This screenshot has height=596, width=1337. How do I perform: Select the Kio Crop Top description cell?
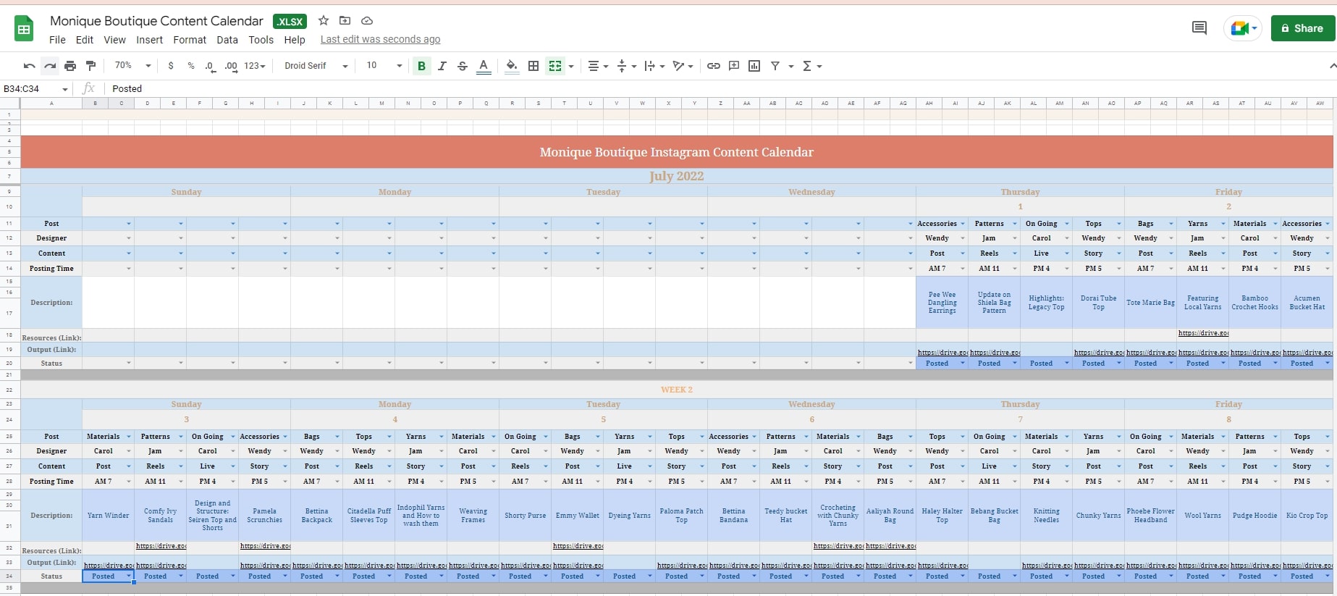[x=1307, y=516]
